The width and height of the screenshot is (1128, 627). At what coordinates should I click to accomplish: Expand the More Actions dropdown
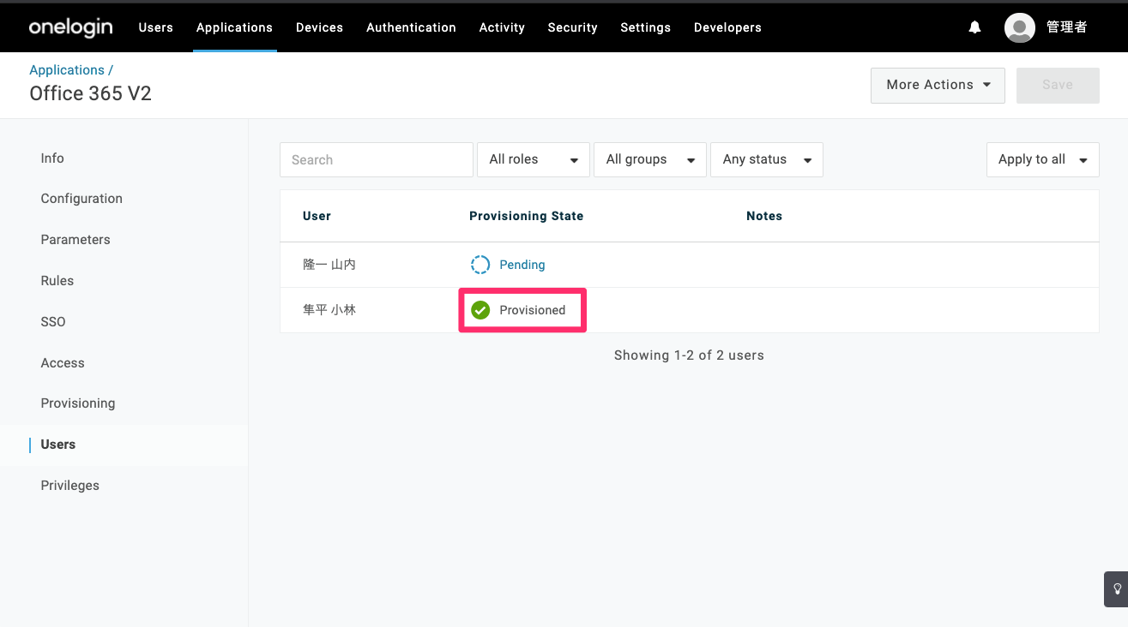coord(938,85)
